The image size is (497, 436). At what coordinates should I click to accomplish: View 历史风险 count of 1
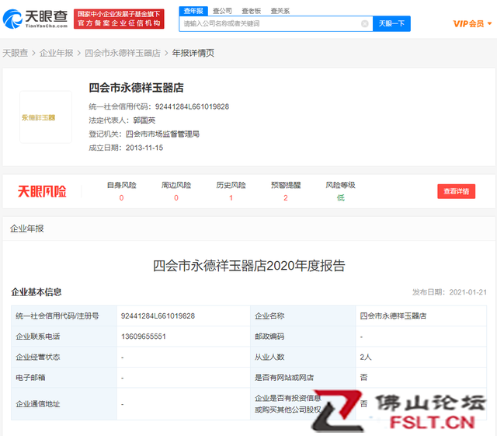[231, 197]
